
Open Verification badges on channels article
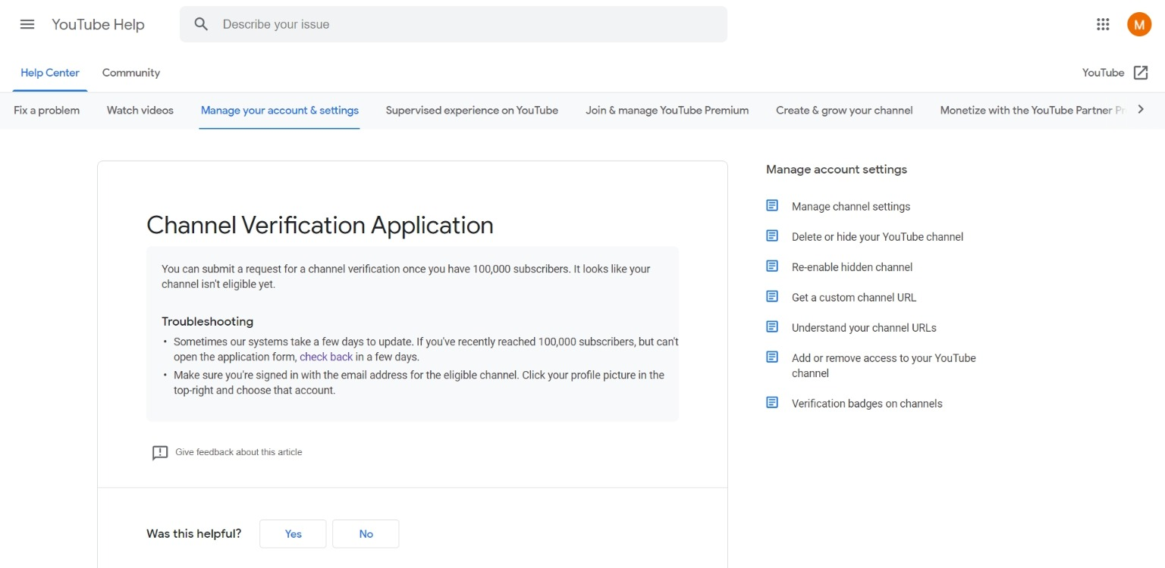(x=867, y=404)
